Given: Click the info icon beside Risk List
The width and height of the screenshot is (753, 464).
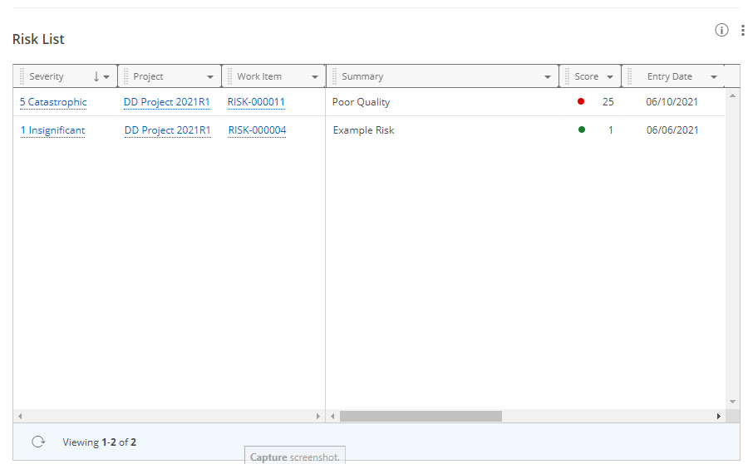Looking at the screenshot, I should pos(721,31).
